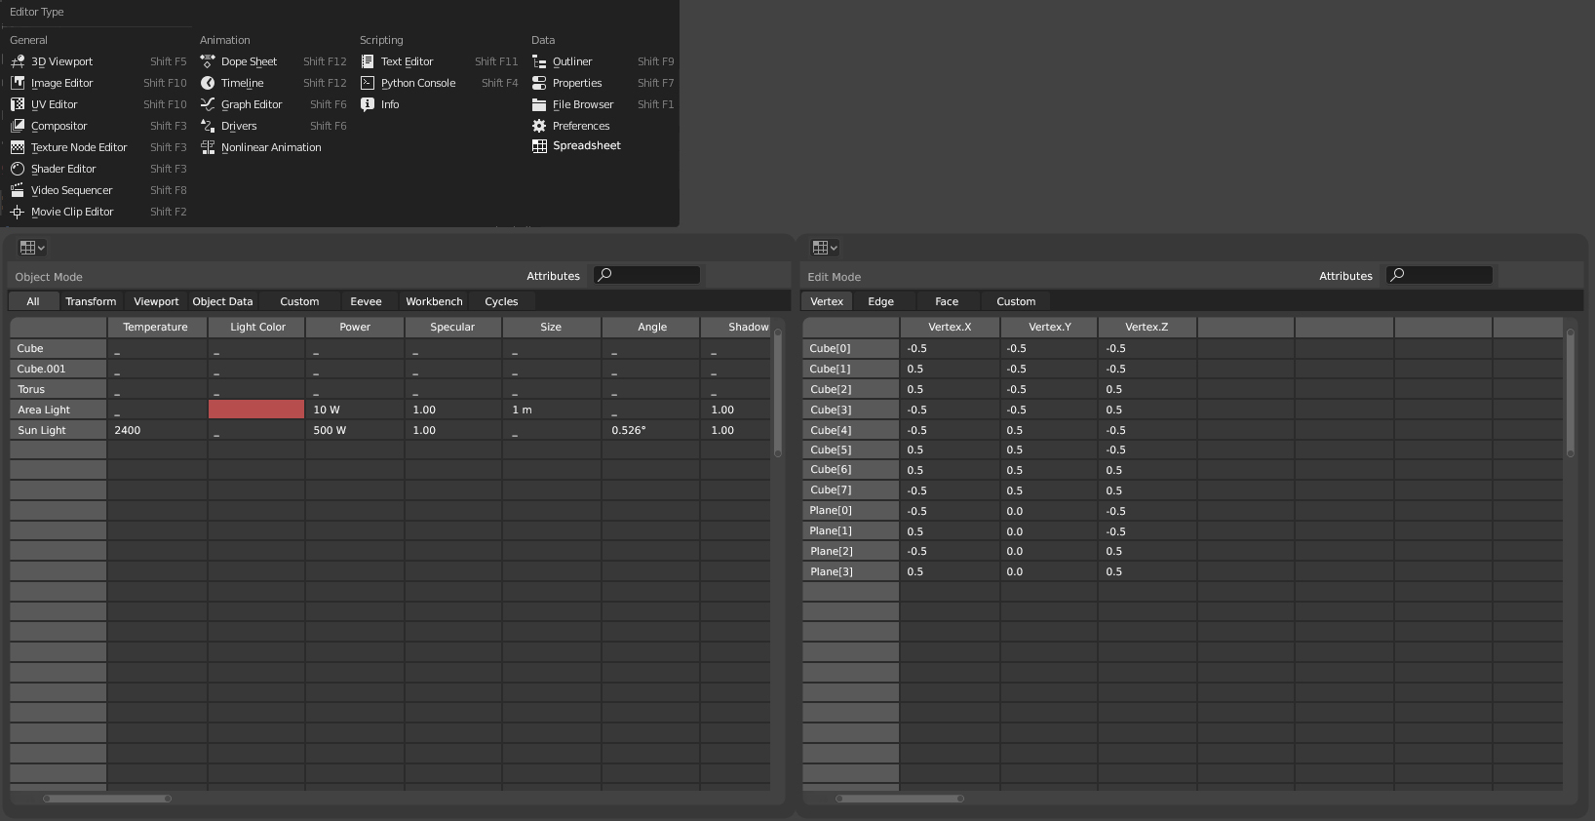Image resolution: width=1595 pixels, height=821 pixels.
Task: Choose the File Browser icon
Action: coord(539,104)
